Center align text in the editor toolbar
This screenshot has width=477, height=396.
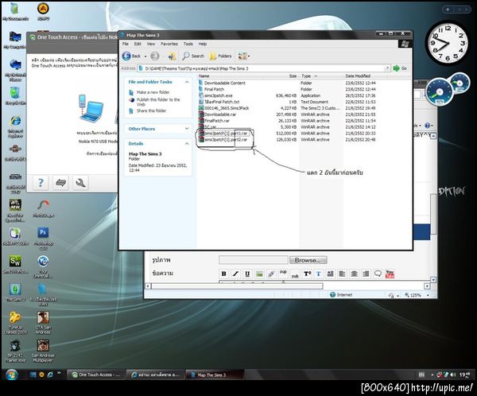click(x=354, y=274)
